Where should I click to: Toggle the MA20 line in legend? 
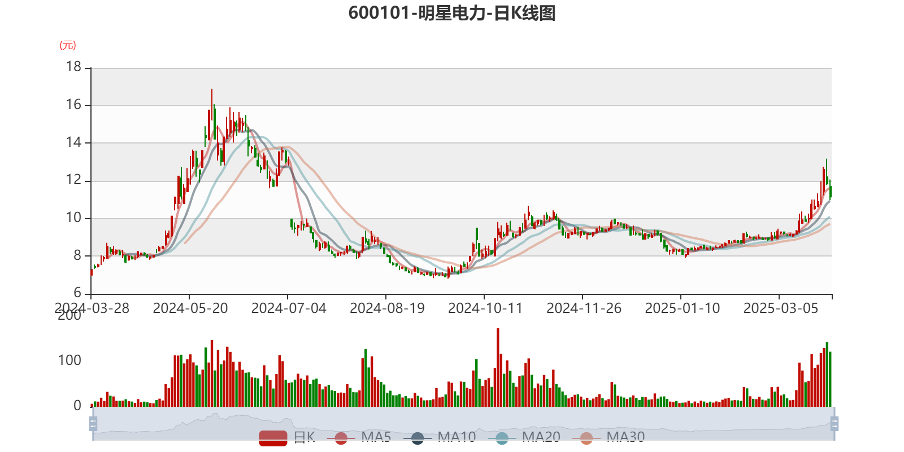[x=524, y=437]
